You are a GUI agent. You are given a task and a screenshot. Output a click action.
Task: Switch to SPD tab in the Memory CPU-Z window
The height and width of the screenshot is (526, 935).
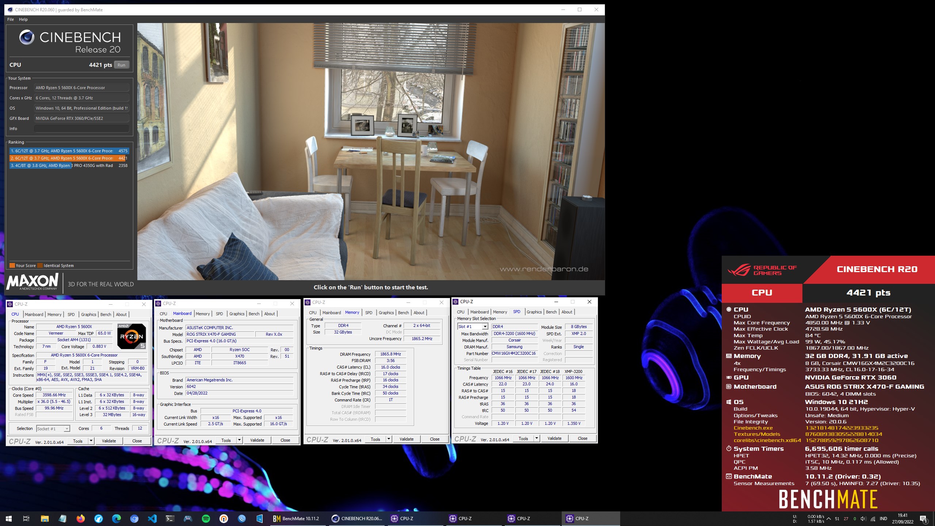click(369, 312)
